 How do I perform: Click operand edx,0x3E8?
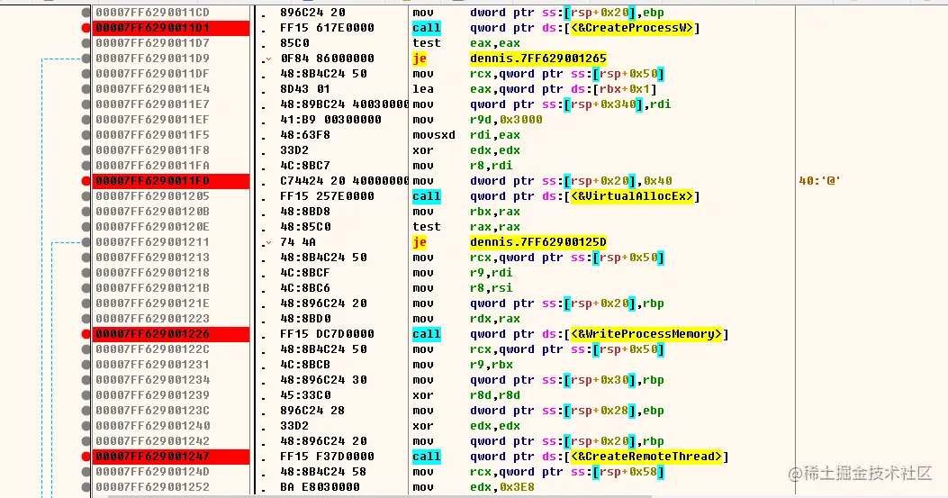[502, 487]
